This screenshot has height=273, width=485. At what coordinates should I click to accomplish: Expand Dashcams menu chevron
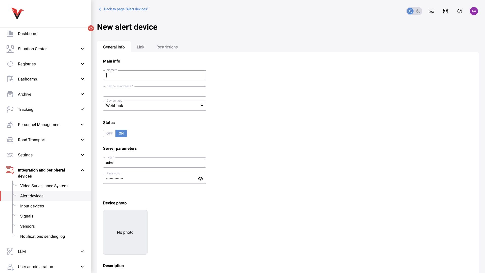click(x=82, y=79)
